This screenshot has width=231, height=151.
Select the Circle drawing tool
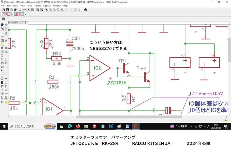pyautogui.click(x=2, y=79)
